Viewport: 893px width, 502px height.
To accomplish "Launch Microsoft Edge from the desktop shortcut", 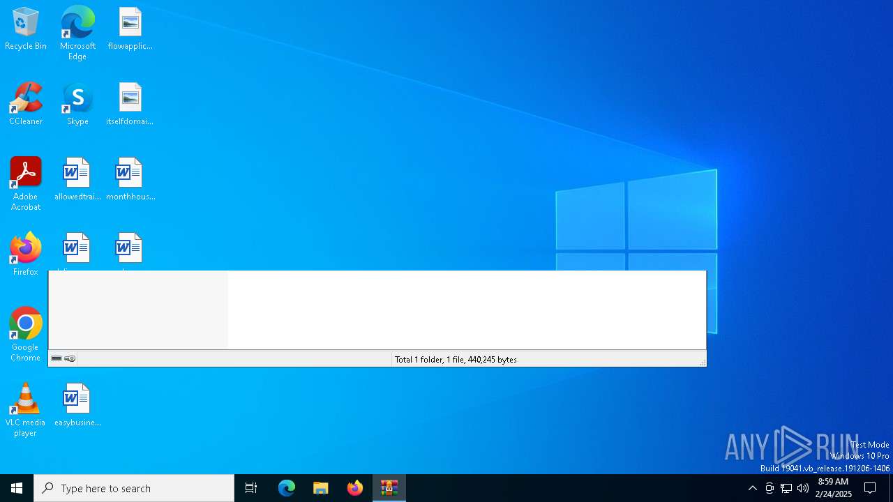I will [x=77, y=33].
